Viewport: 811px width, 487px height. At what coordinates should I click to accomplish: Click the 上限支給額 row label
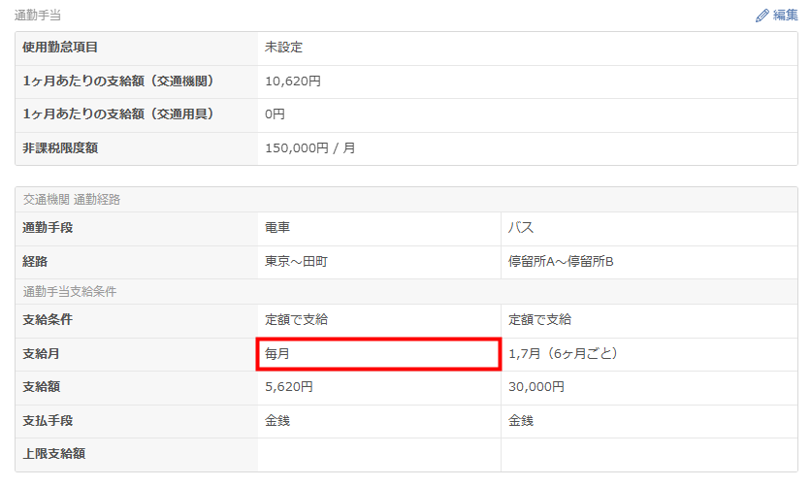(x=53, y=454)
